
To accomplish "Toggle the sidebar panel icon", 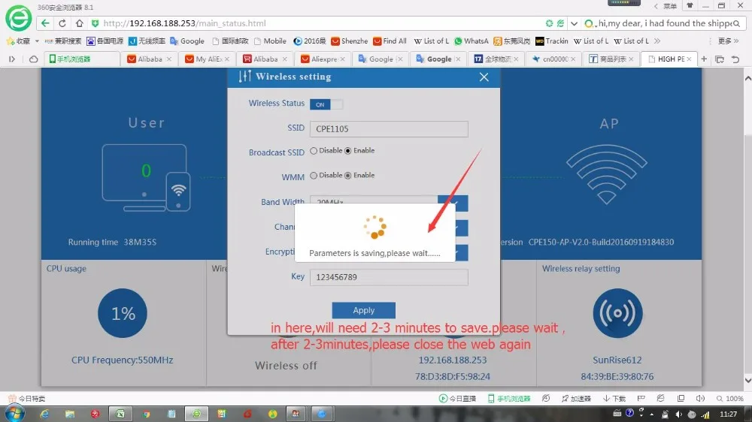I will click(x=12, y=59).
